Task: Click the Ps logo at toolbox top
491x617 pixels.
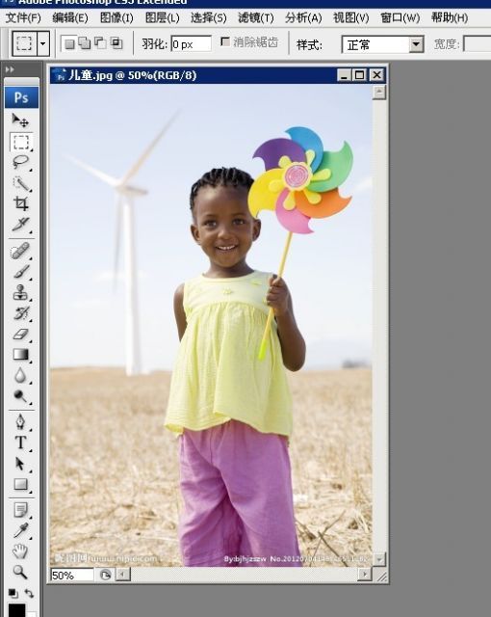Action: pos(21,97)
